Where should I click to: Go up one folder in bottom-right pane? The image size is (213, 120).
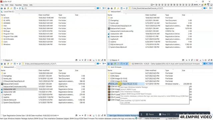click(x=115, y=64)
